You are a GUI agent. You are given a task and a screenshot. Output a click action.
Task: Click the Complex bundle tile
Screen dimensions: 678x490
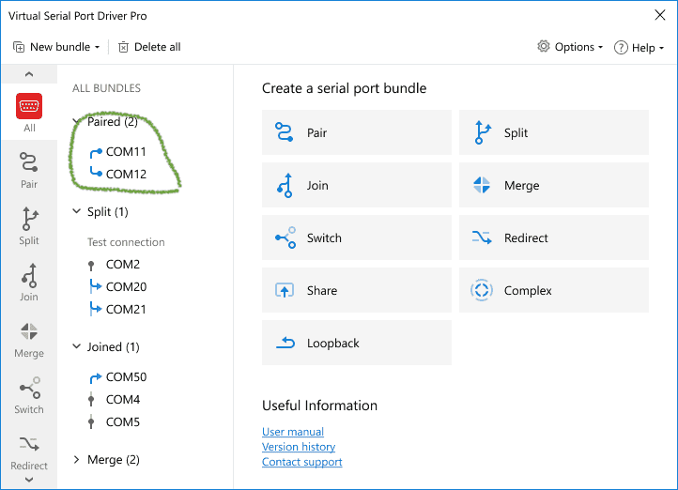coord(554,291)
